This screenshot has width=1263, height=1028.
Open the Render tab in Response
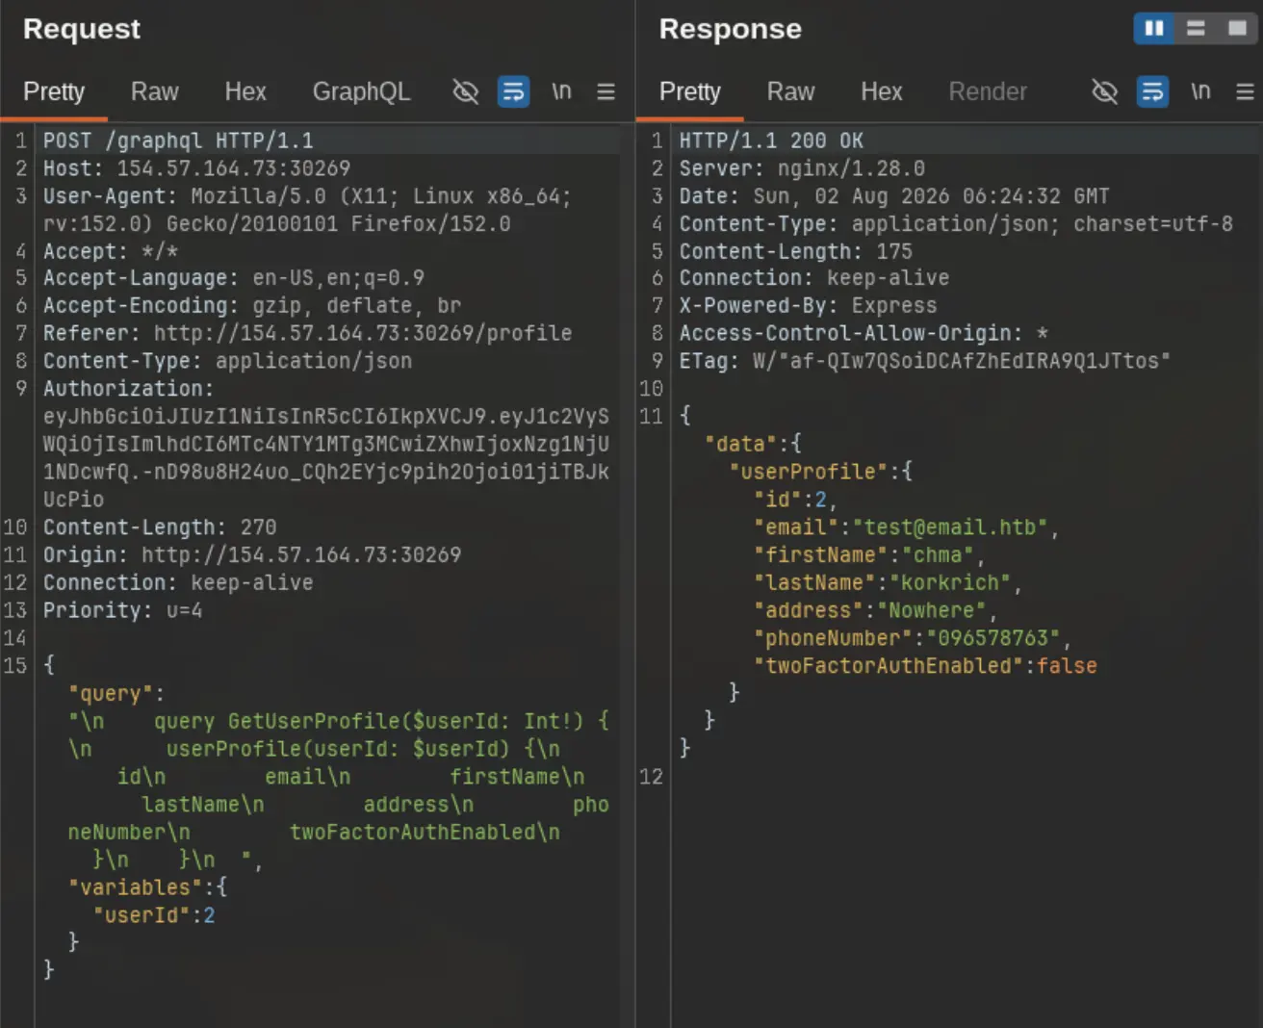(988, 91)
